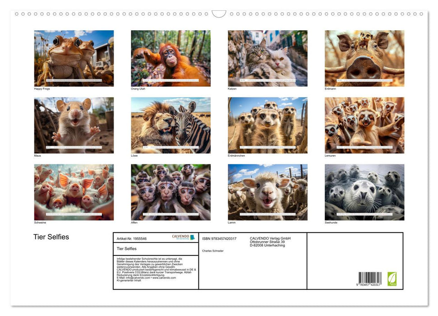Click the blue square beside CALVENDO logo
The height and width of the screenshot is (316, 438).
tap(193, 237)
